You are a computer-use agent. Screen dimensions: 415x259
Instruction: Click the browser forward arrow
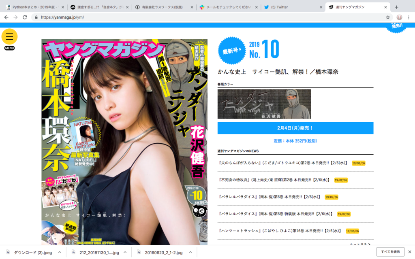point(16,17)
